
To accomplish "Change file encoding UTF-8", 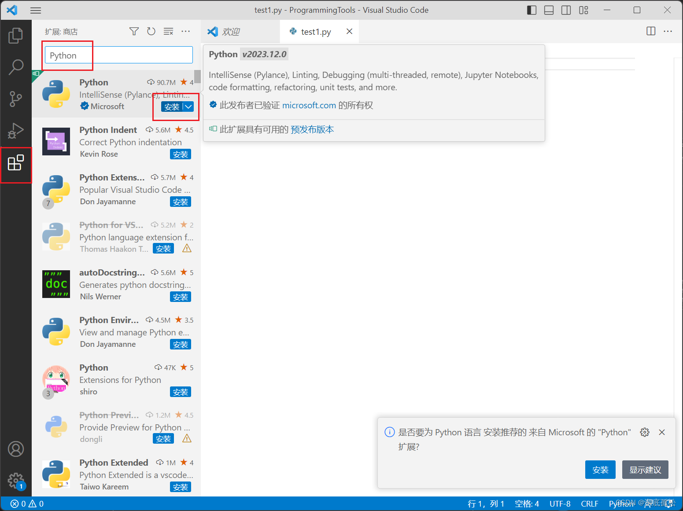I will 560,504.
